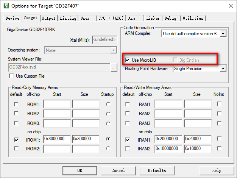Click the ROM1 Size field

click(x=86, y=104)
